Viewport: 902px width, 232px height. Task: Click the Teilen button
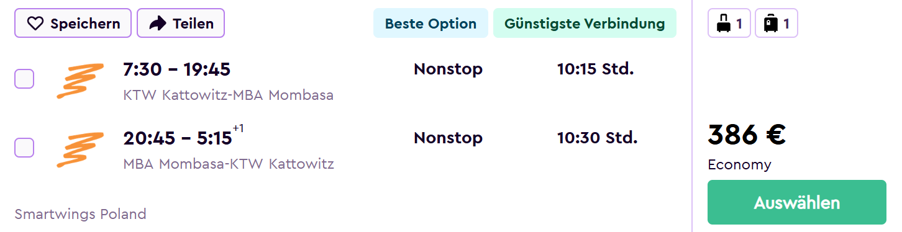pyautogui.click(x=180, y=24)
